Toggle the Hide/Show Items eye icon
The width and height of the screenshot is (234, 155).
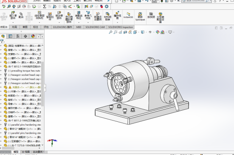pyautogui.click(x=150, y=32)
